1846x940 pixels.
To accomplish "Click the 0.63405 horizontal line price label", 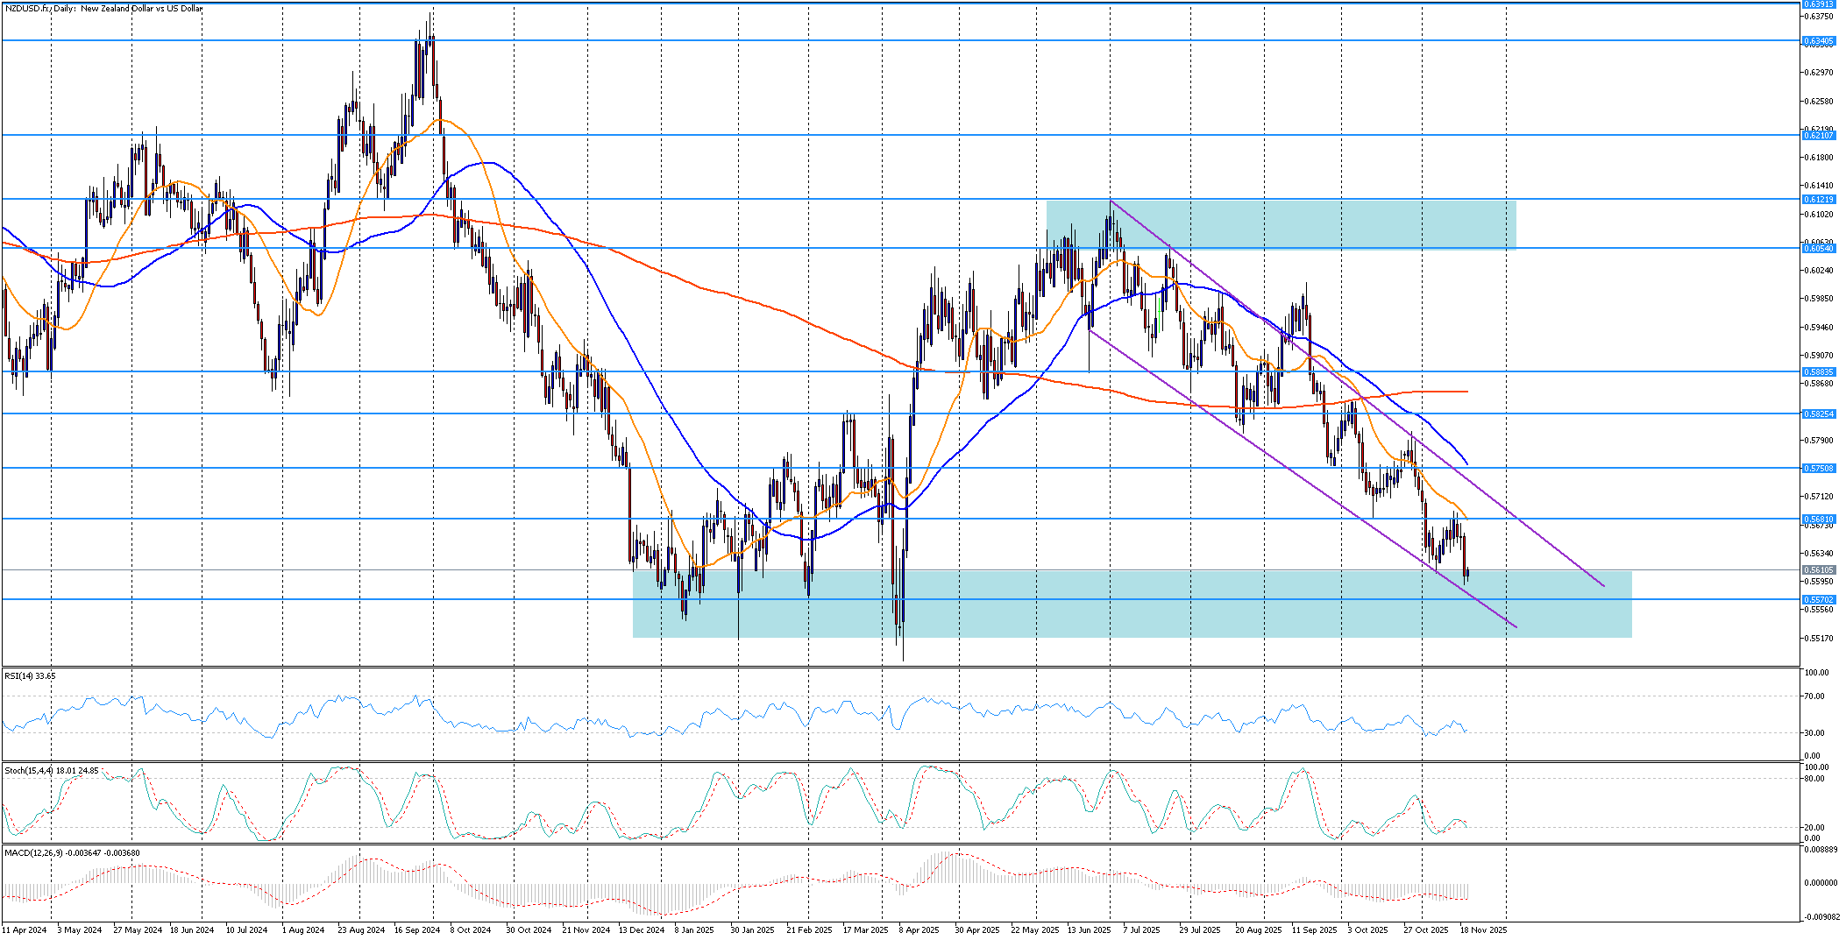I will (x=1818, y=41).
